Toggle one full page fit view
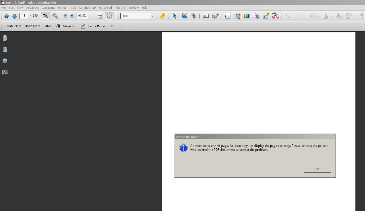365x211 pixels. [109, 16]
